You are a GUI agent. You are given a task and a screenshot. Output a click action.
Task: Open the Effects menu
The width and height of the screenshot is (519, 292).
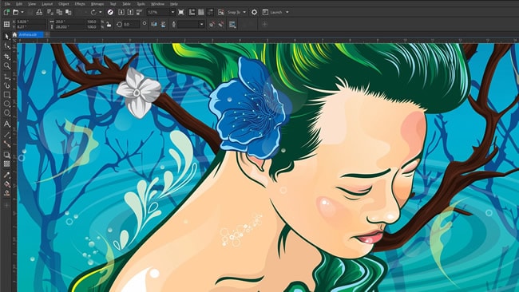click(x=80, y=4)
